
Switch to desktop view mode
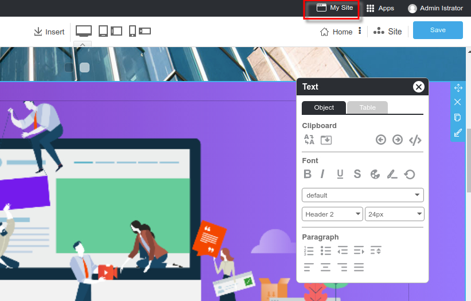[84, 31]
